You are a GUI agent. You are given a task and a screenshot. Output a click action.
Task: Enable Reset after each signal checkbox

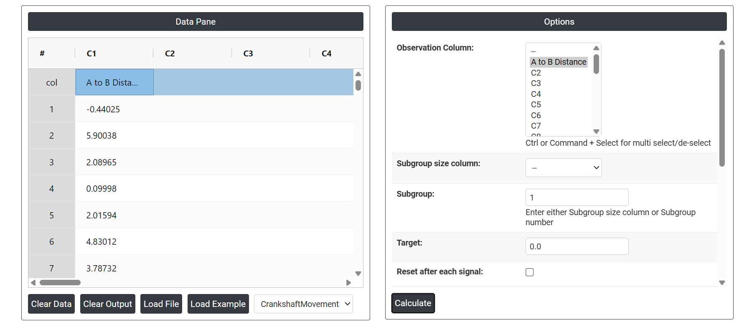529,272
